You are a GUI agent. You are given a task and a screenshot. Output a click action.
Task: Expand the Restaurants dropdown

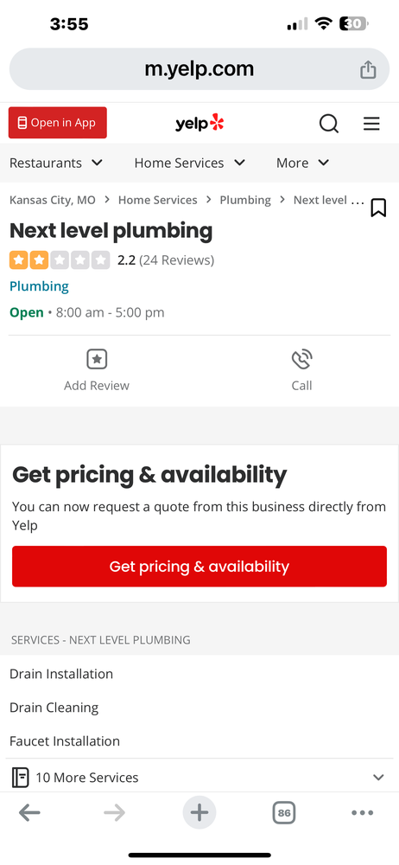[x=56, y=163]
